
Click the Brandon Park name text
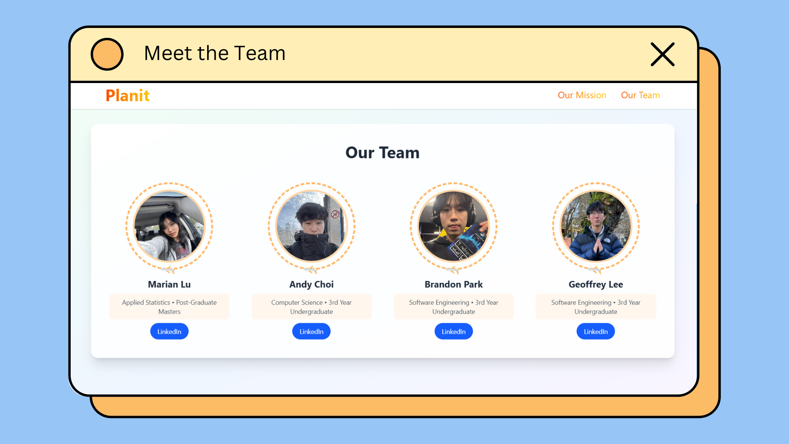(x=454, y=284)
